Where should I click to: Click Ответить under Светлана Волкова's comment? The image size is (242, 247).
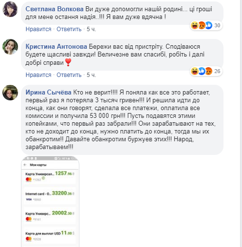click(69, 29)
